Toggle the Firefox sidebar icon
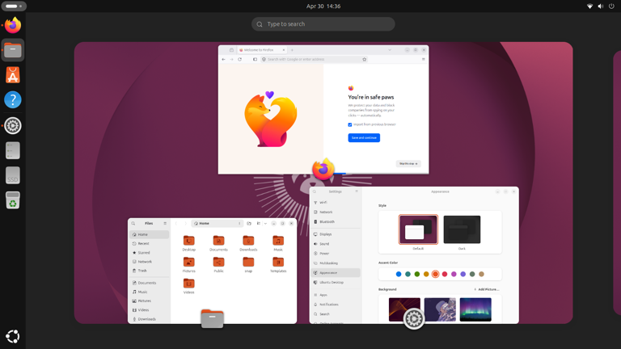This screenshot has width=621, height=349. pos(255,59)
